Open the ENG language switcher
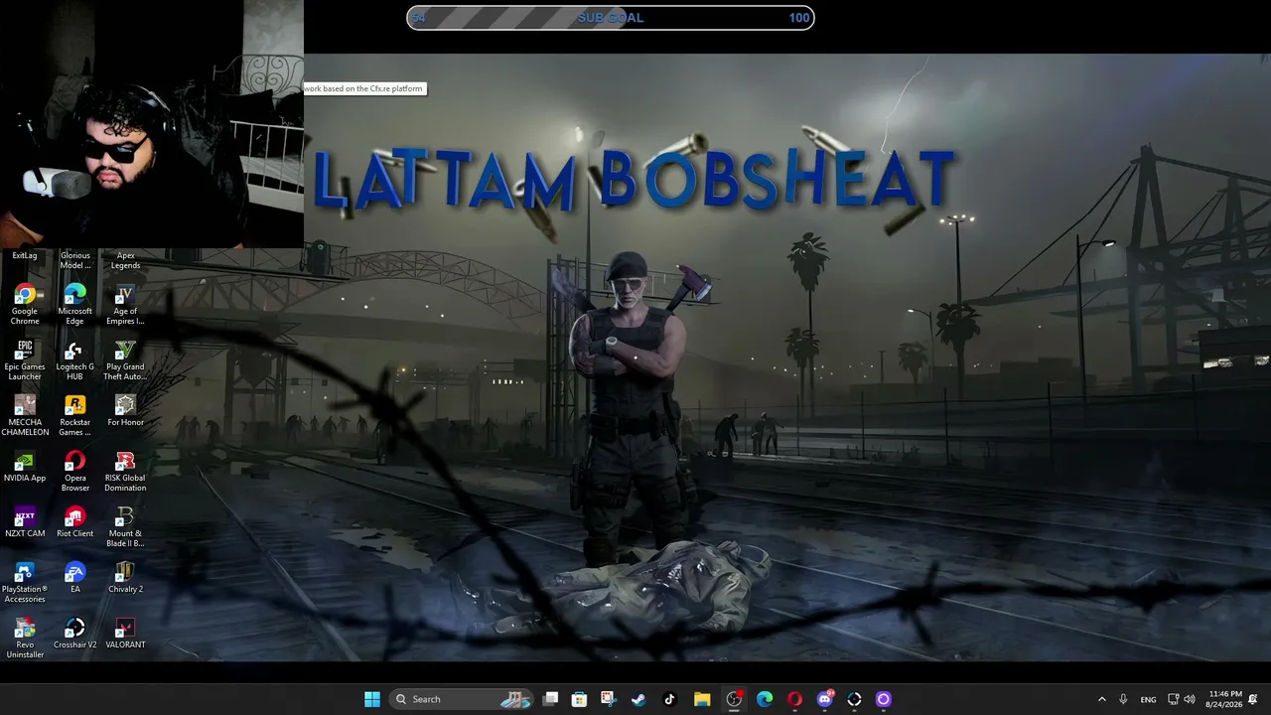Viewport: 1271px width, 715px height. pos(1148,699)
